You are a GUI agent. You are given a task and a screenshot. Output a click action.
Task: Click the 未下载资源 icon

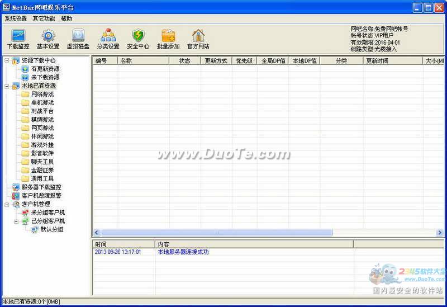(25, 77)
